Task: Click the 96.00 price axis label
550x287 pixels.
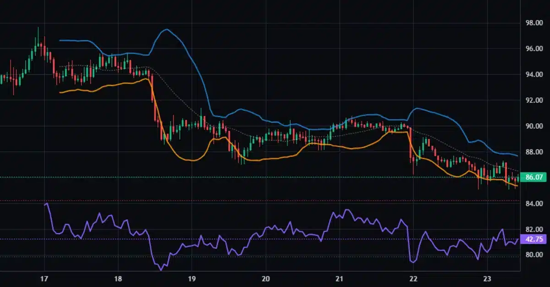Action: 534,48
